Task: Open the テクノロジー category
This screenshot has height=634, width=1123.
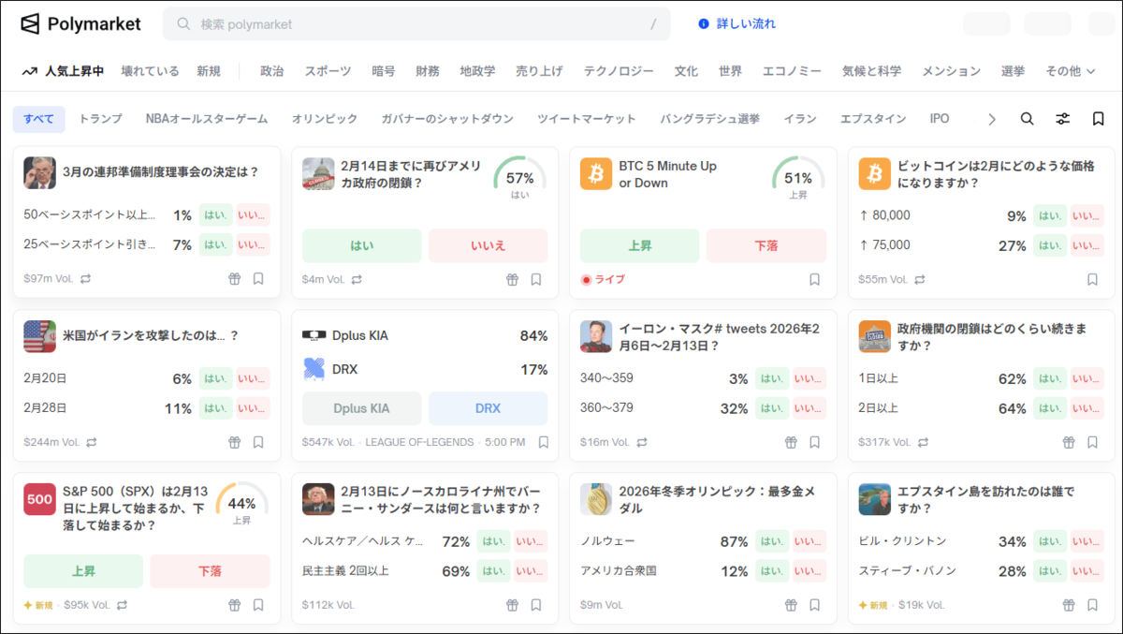Action: (619, 71)
